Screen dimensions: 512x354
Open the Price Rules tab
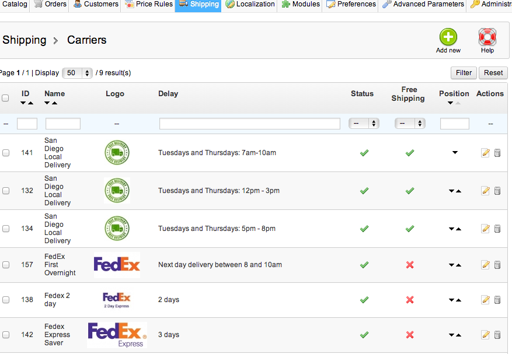(x=149, y=5)
